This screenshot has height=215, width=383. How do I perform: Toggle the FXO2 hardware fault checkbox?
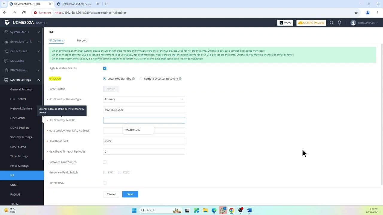tap(120, 172)
